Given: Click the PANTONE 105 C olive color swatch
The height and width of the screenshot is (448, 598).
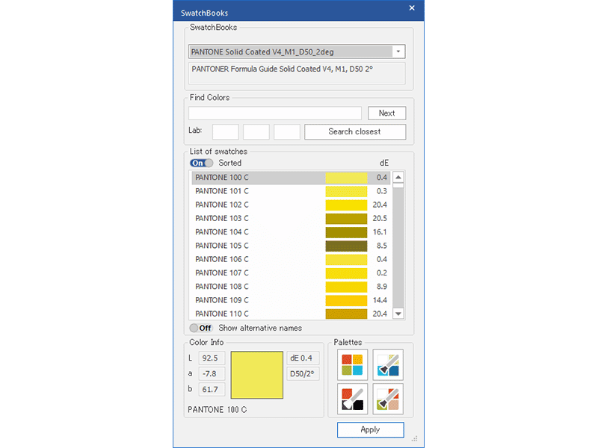Looking at the screenshot, I should coord(346,246).
